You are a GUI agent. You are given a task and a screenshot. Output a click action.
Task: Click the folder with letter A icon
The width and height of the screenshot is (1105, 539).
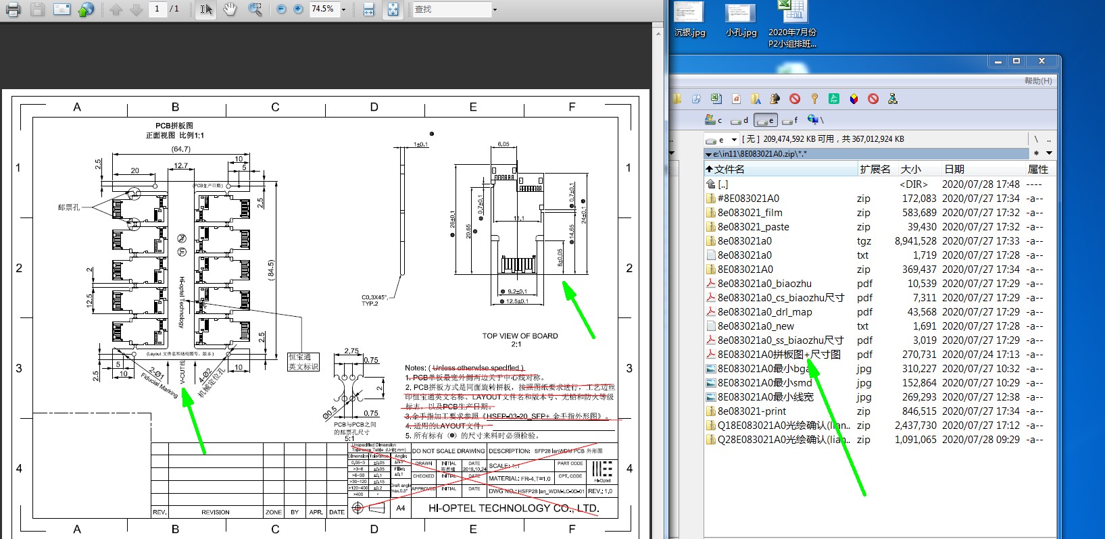click(x=756, y=99)
